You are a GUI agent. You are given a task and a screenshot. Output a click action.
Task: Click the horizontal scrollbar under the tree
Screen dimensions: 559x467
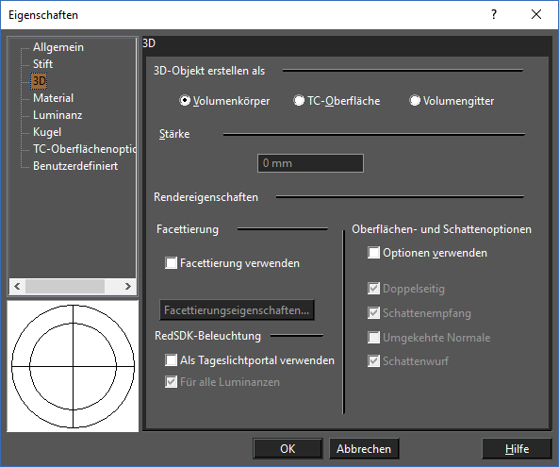pos(73,287)
